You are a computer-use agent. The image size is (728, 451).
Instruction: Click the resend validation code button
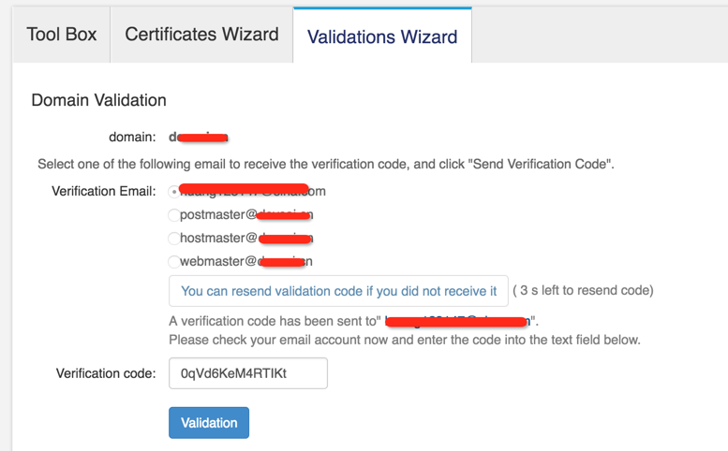pyautogui.click(x=338, y=291)
